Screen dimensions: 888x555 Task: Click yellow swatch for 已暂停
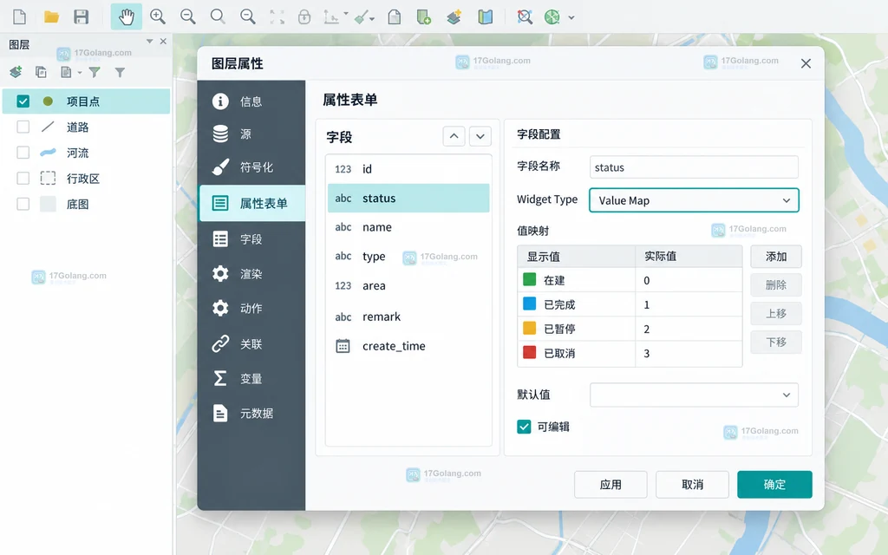[x=530, y=329]
